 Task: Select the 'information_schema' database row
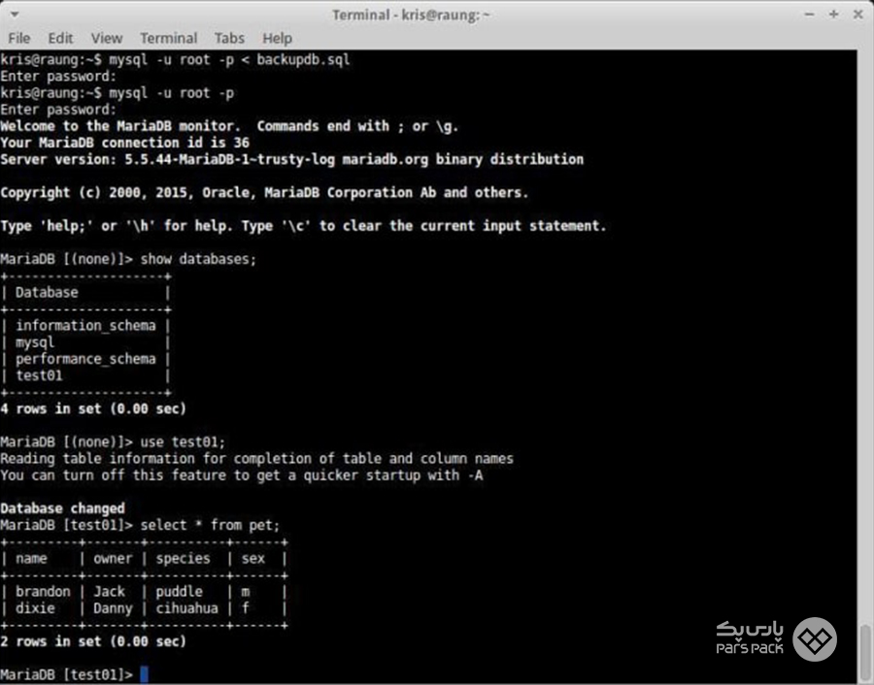coord(85,326)
